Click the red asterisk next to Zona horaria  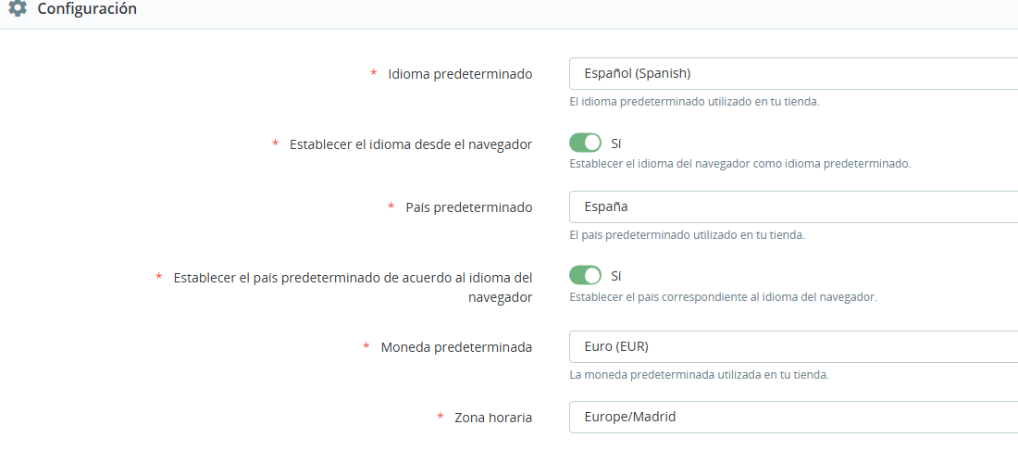(x=441, y=418)
